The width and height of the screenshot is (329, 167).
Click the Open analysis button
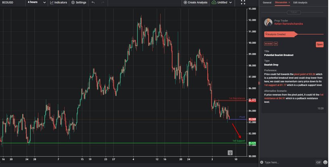click(x=320, y=44)
